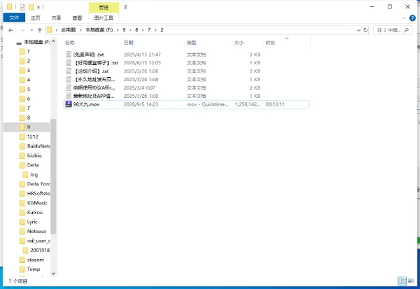Sort files by the 时长 column header
The height and width of the screenshot is (289, 420).
[x=270, y=42]
